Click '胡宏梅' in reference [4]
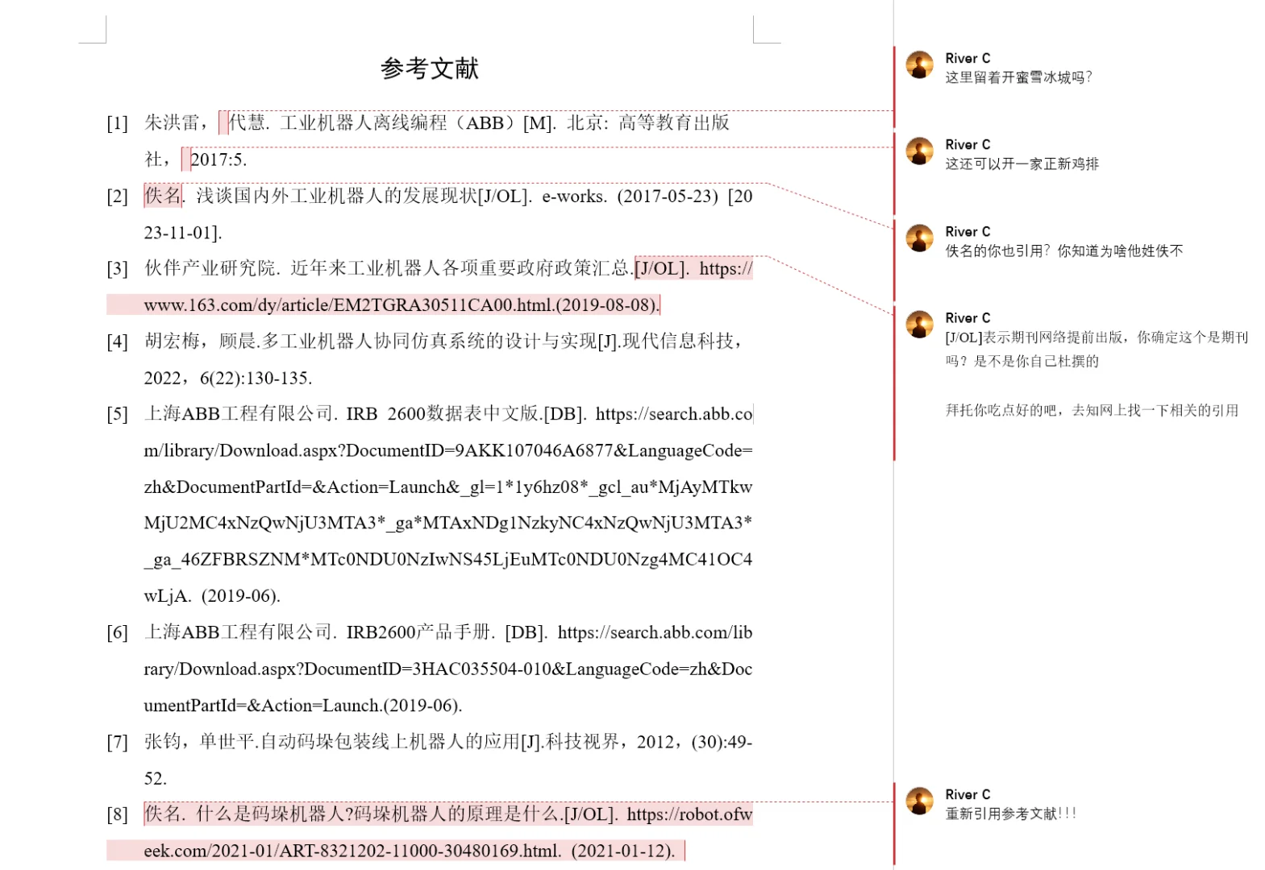This screenshot has height=870, width=1265. click(172, 342)
